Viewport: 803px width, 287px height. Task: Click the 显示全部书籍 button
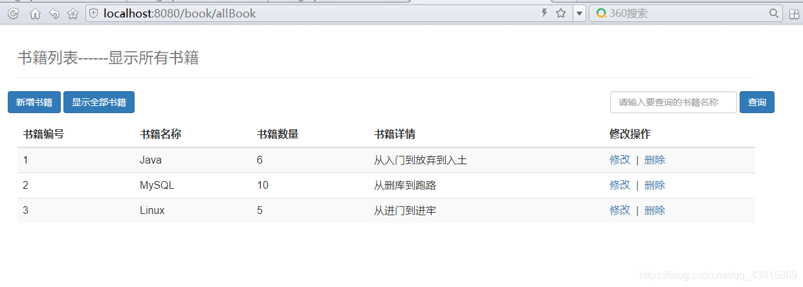coord(99,102)
